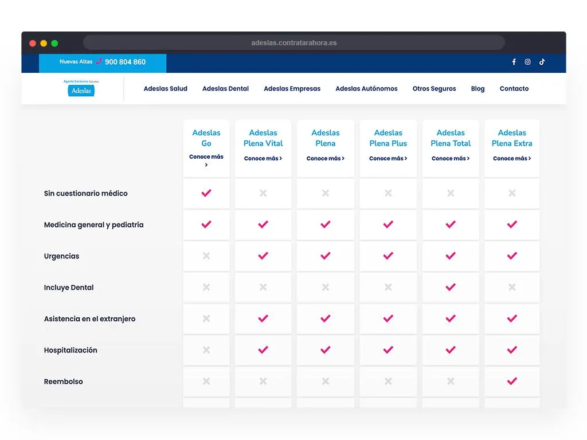Click Plena Total checkmark in Incluye Dental row
The height and width of the screenshot is (440, 587).
(x=451, y=288)
